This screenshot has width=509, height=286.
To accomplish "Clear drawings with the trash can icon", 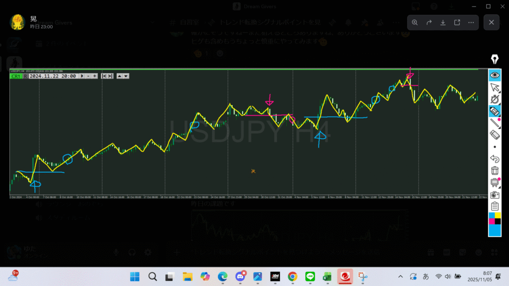I will click(495, 171).
